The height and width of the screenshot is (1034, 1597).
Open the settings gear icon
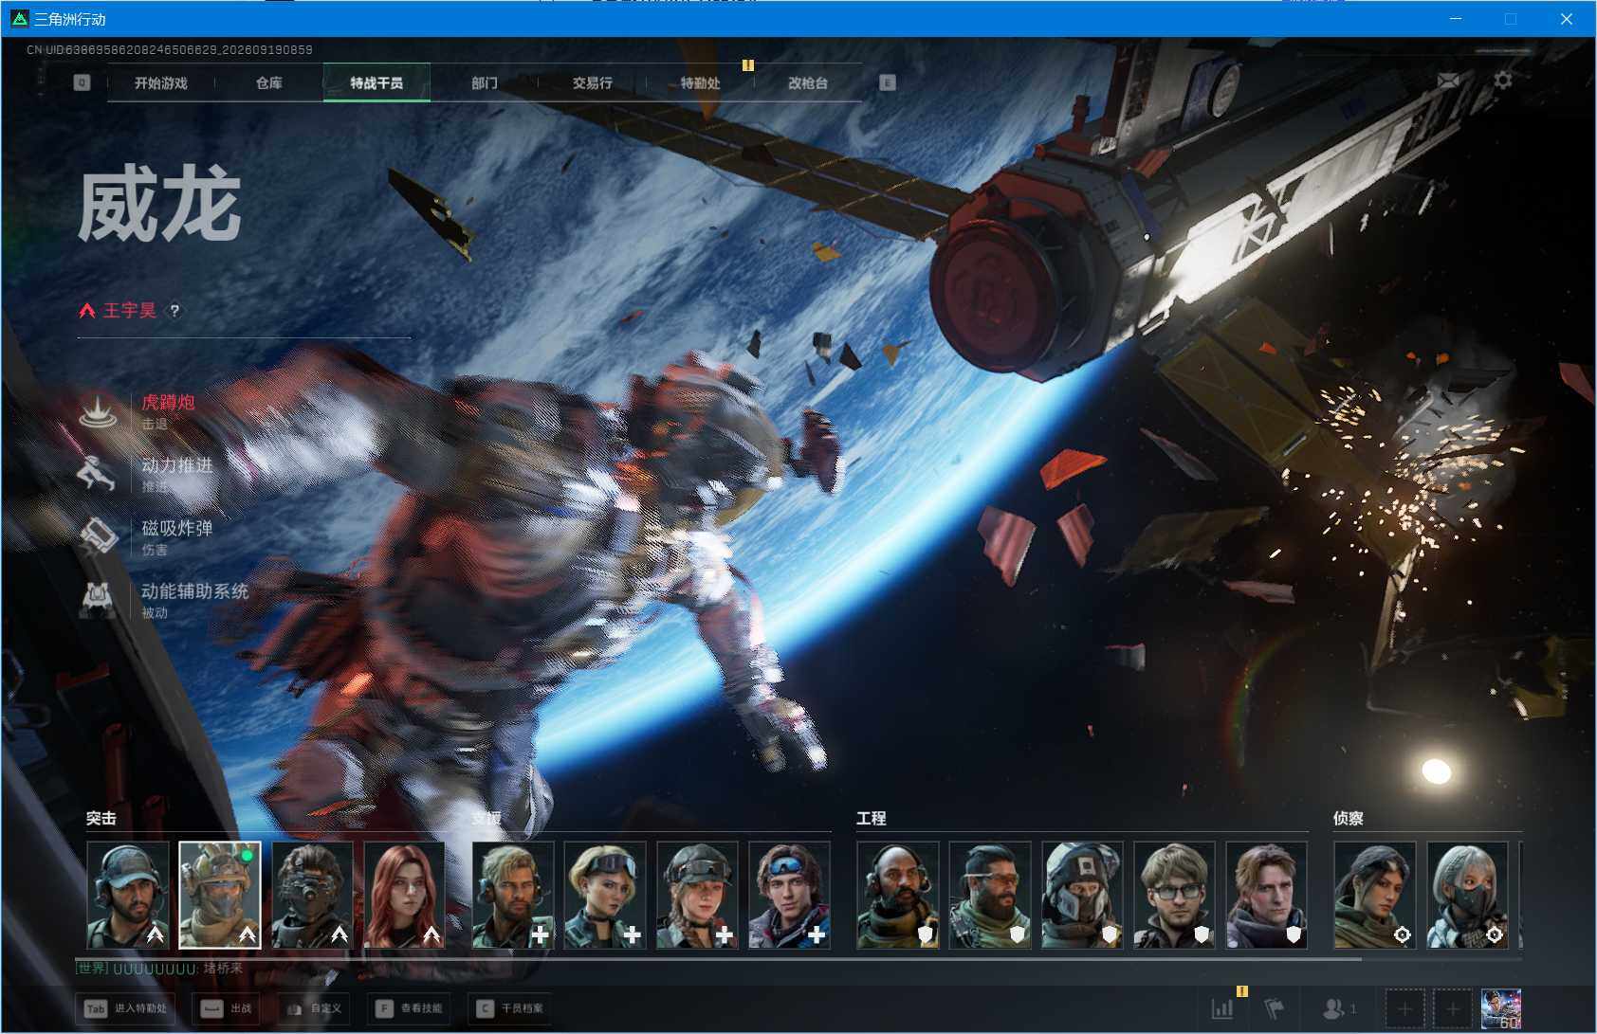point(1502,81)
